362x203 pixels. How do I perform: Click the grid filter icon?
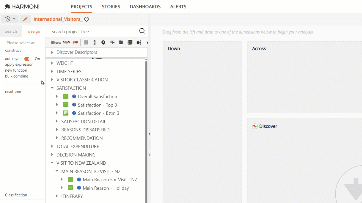click(86, 43)
